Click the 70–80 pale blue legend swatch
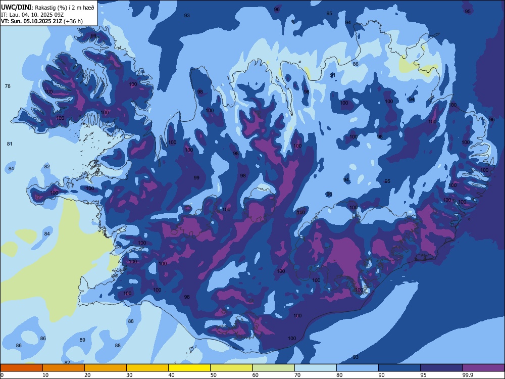The width and height of the screenshot is (505, 379). click(316, 368)
